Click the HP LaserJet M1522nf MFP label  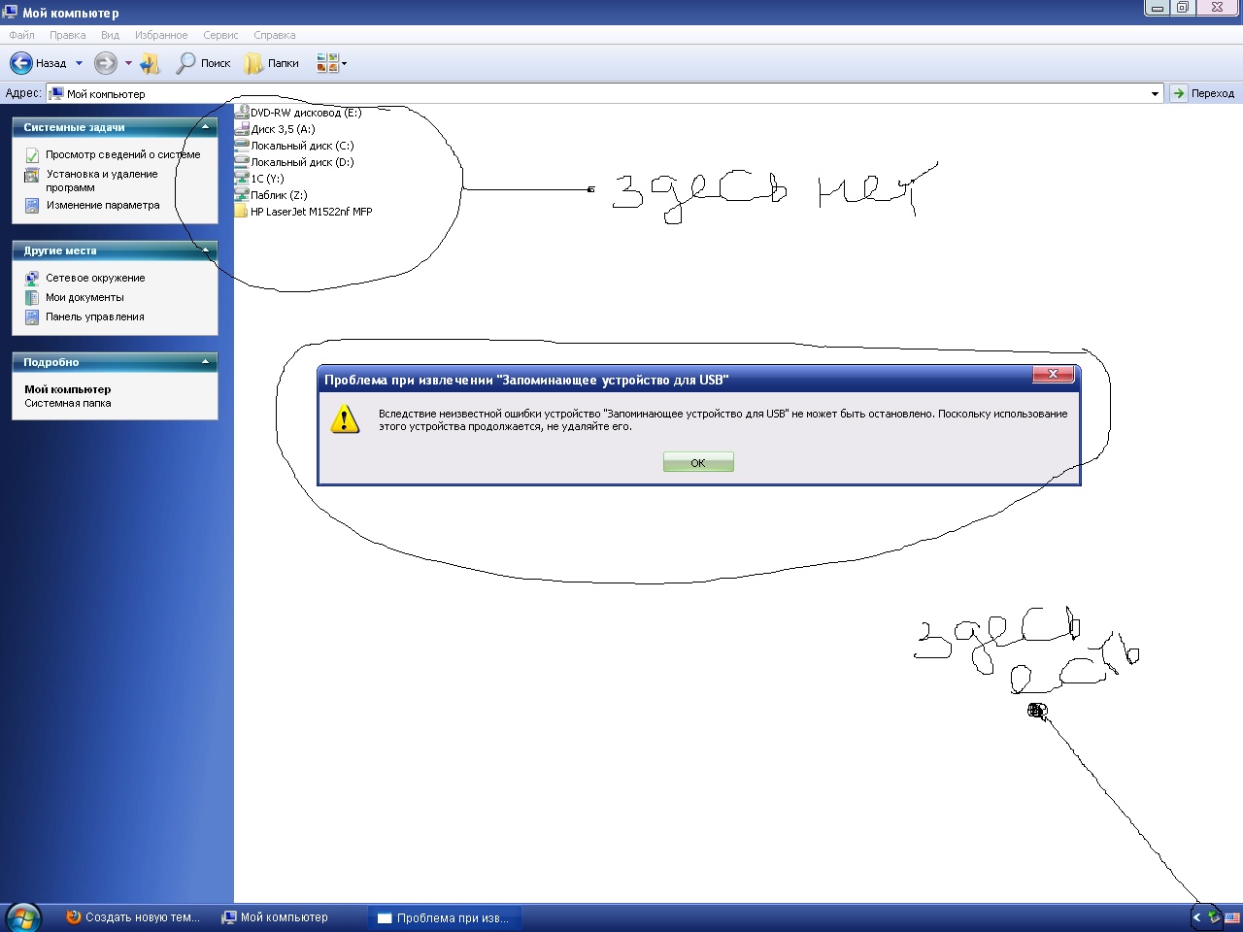pos(311,212)
